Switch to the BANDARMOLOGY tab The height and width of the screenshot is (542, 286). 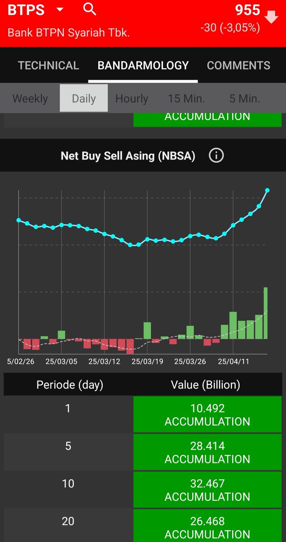pos(143,65)
